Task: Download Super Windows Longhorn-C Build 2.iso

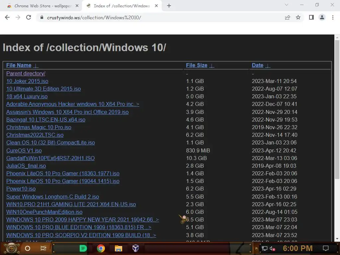Action: click(53, 197)
